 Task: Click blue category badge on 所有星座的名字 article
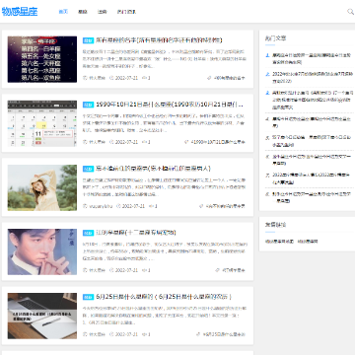pyautogui.click(x=88, y=40)
